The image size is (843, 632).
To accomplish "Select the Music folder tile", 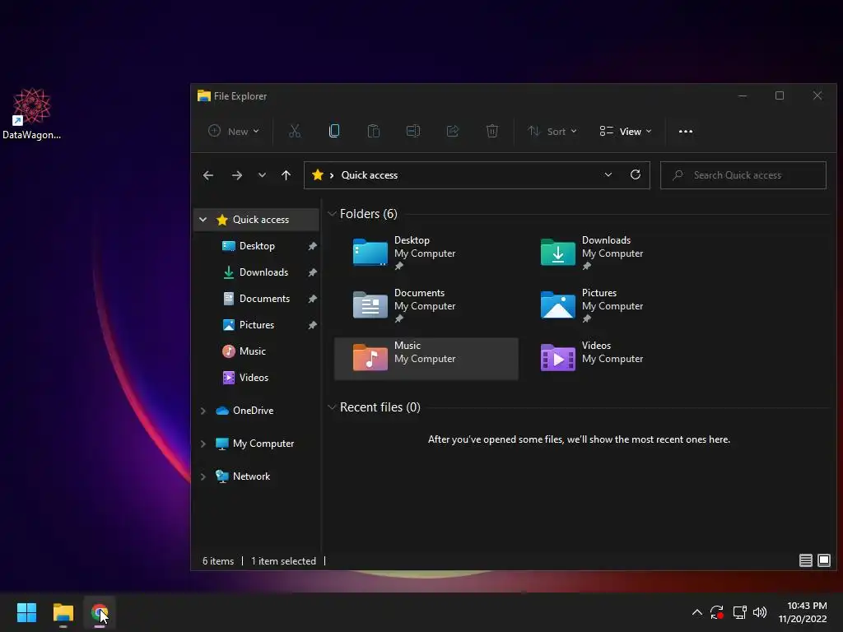I will pyautogui.click(x=426, y=359).
